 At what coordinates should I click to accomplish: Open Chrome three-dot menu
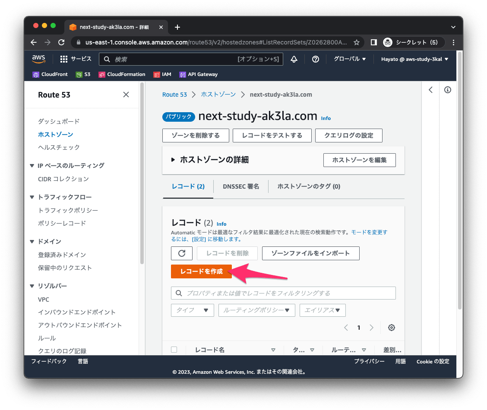[453, 42]
